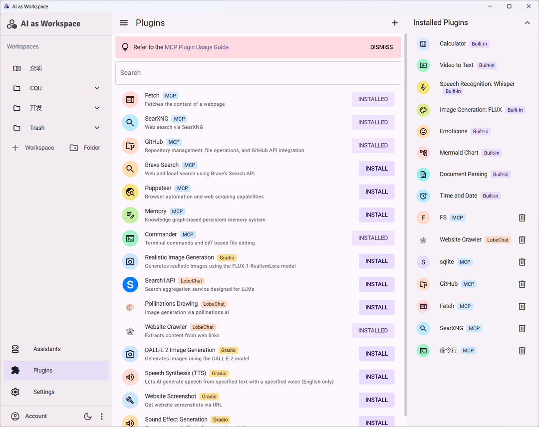Screen dimensions: 539x427
Task: Delete the Website Crawler installed plugin
Action: point(522,240)
